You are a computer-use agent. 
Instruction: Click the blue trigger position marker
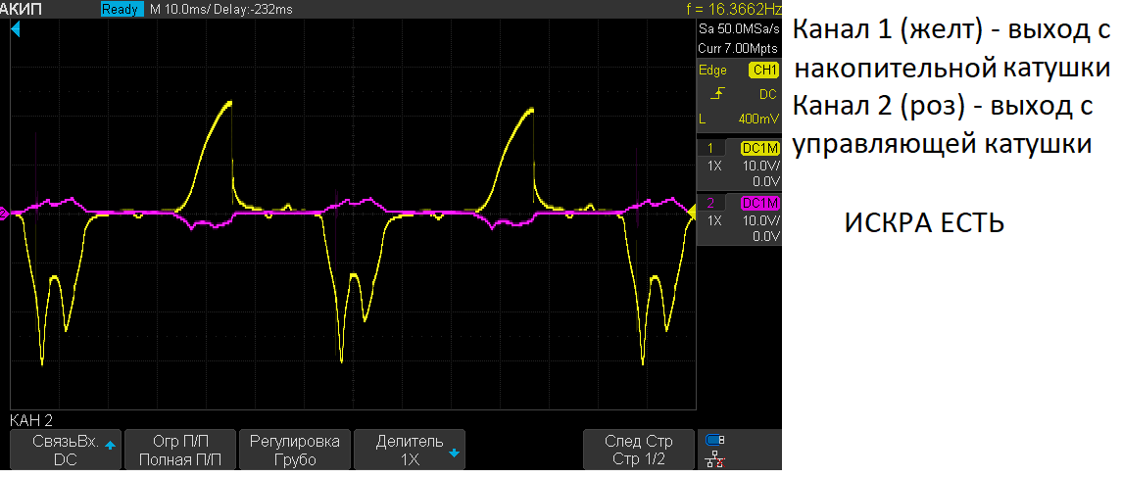(16, 31)
